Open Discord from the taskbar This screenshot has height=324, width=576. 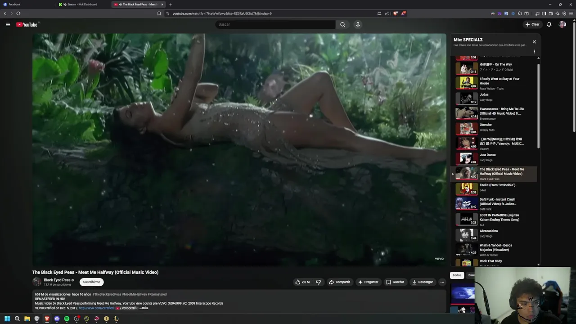pyautogui.click(x=57, y=319)
